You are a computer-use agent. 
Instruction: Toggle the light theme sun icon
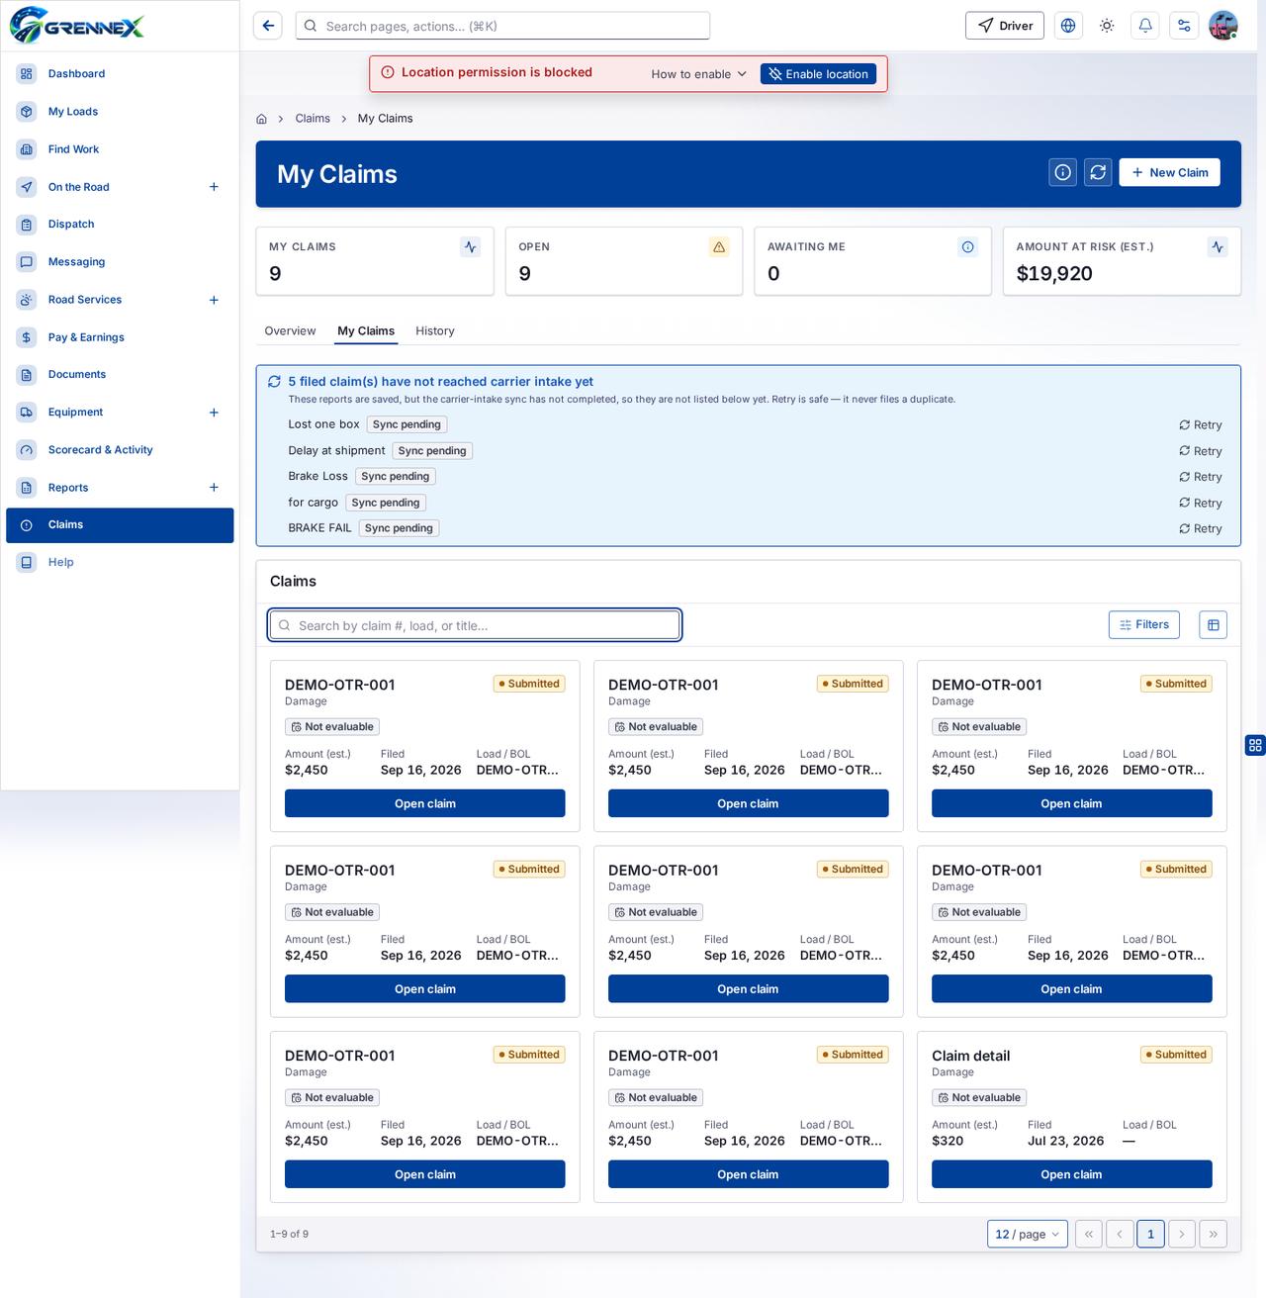[1107, 26]
